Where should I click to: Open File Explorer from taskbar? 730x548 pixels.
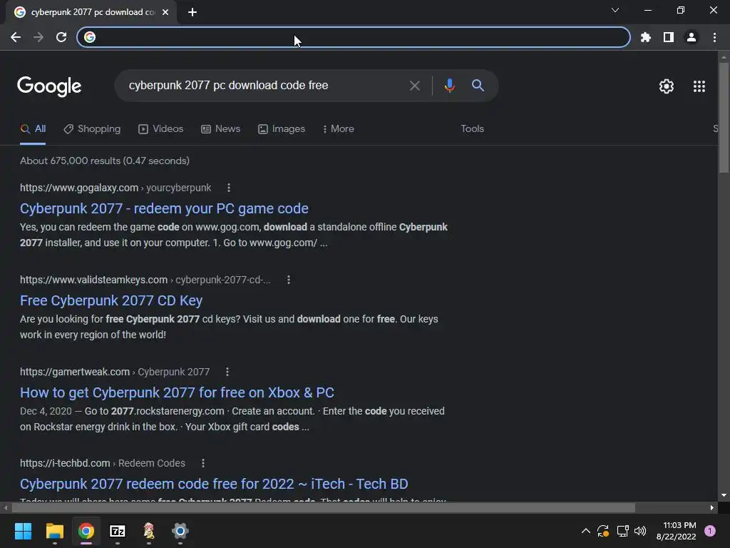(x=54, y=531)
